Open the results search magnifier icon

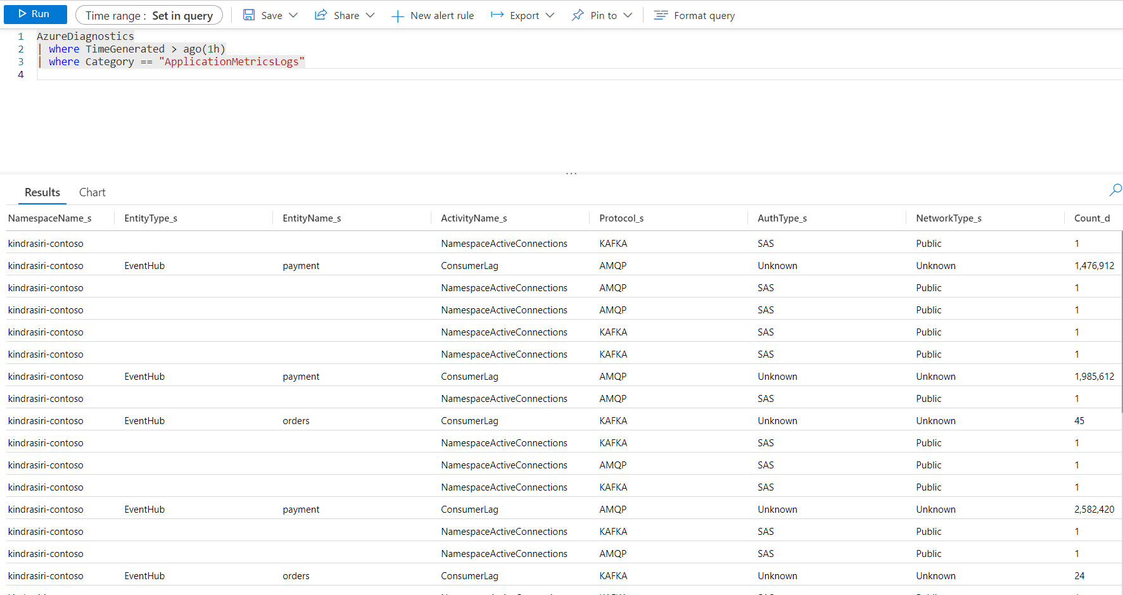[1115, 189]
